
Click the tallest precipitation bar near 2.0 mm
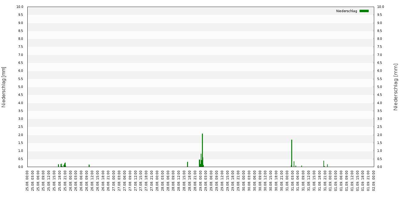tap(202, 150)
